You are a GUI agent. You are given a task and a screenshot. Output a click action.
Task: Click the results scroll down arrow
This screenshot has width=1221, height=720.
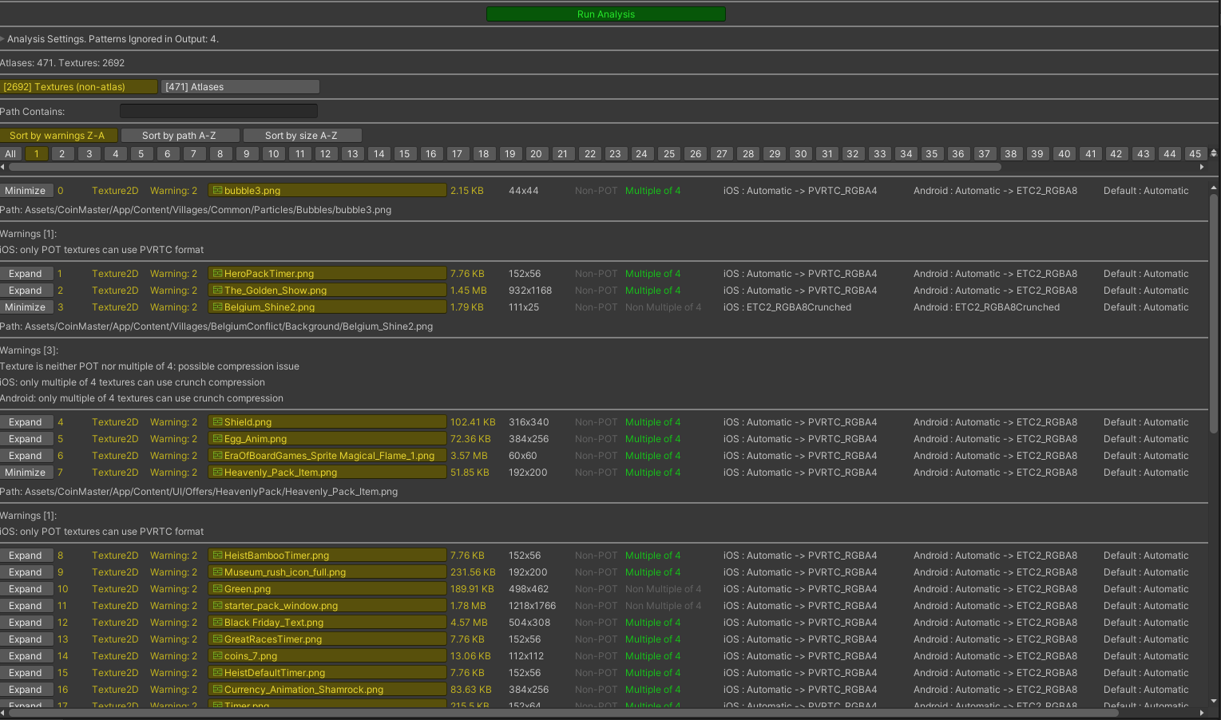click(1214, 701)
